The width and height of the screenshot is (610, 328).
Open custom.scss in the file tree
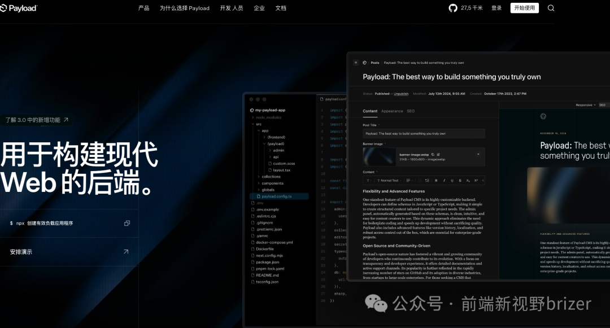(282, 164)
